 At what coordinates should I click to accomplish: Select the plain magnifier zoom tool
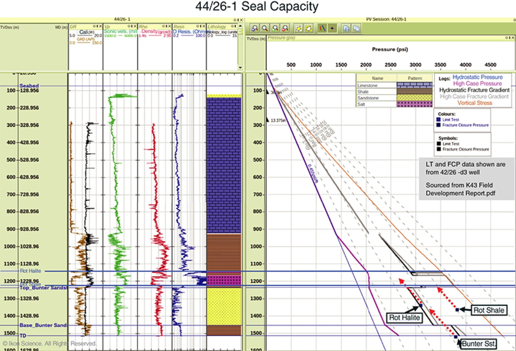(265, 28)
